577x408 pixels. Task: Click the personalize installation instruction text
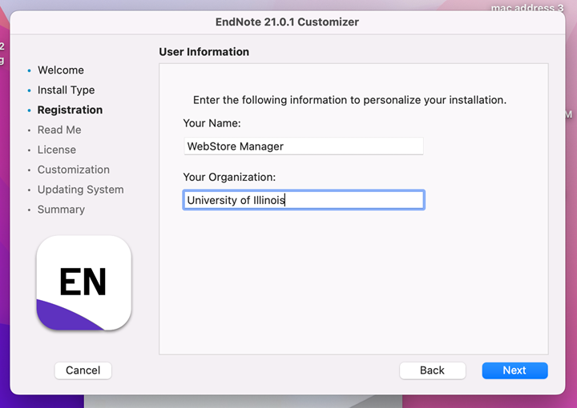point(349,100)
